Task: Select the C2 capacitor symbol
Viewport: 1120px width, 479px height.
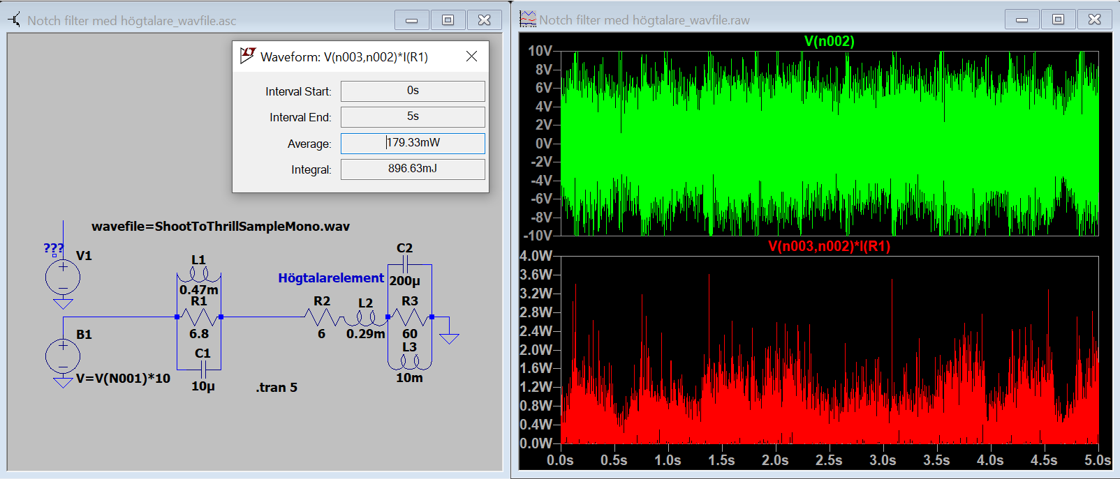Action: tap(405, 264)
